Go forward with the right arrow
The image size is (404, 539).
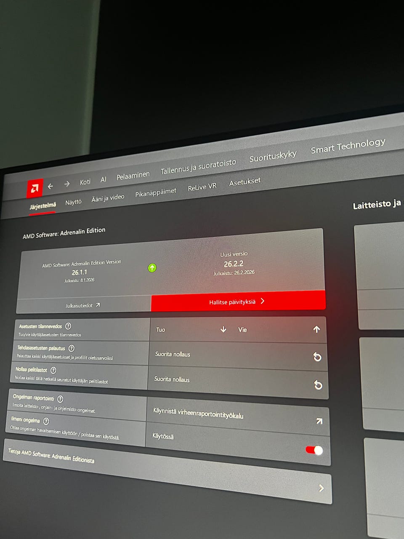click(67, 184)
